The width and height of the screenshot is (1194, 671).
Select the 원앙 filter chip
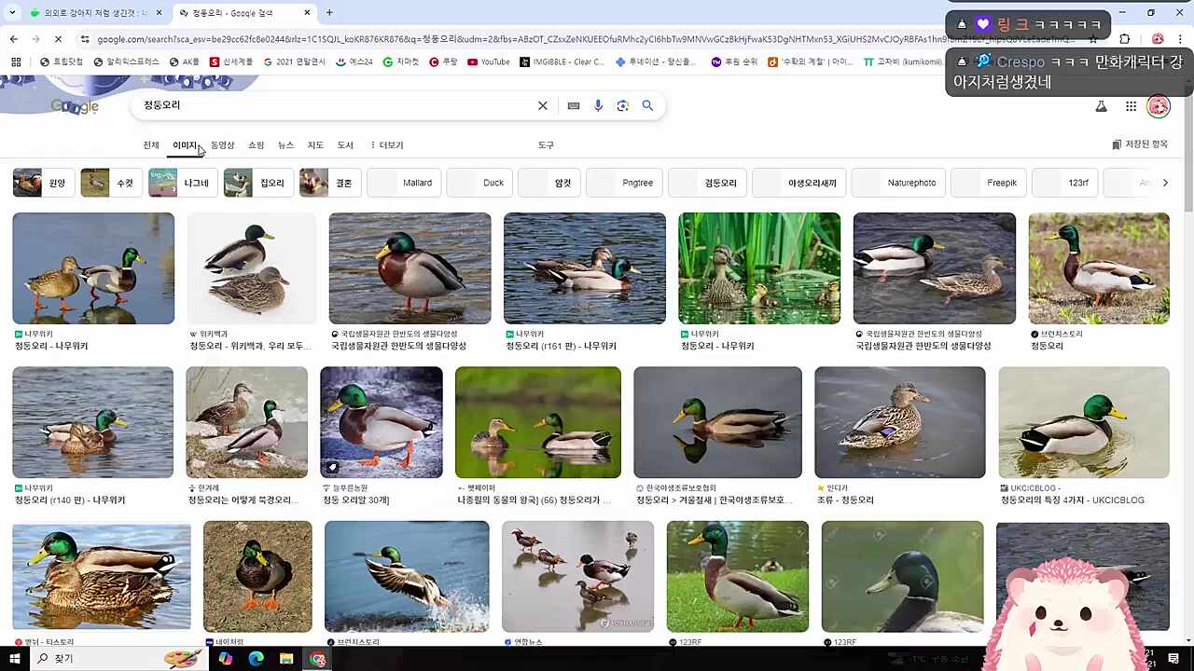[x=42, y=183]
